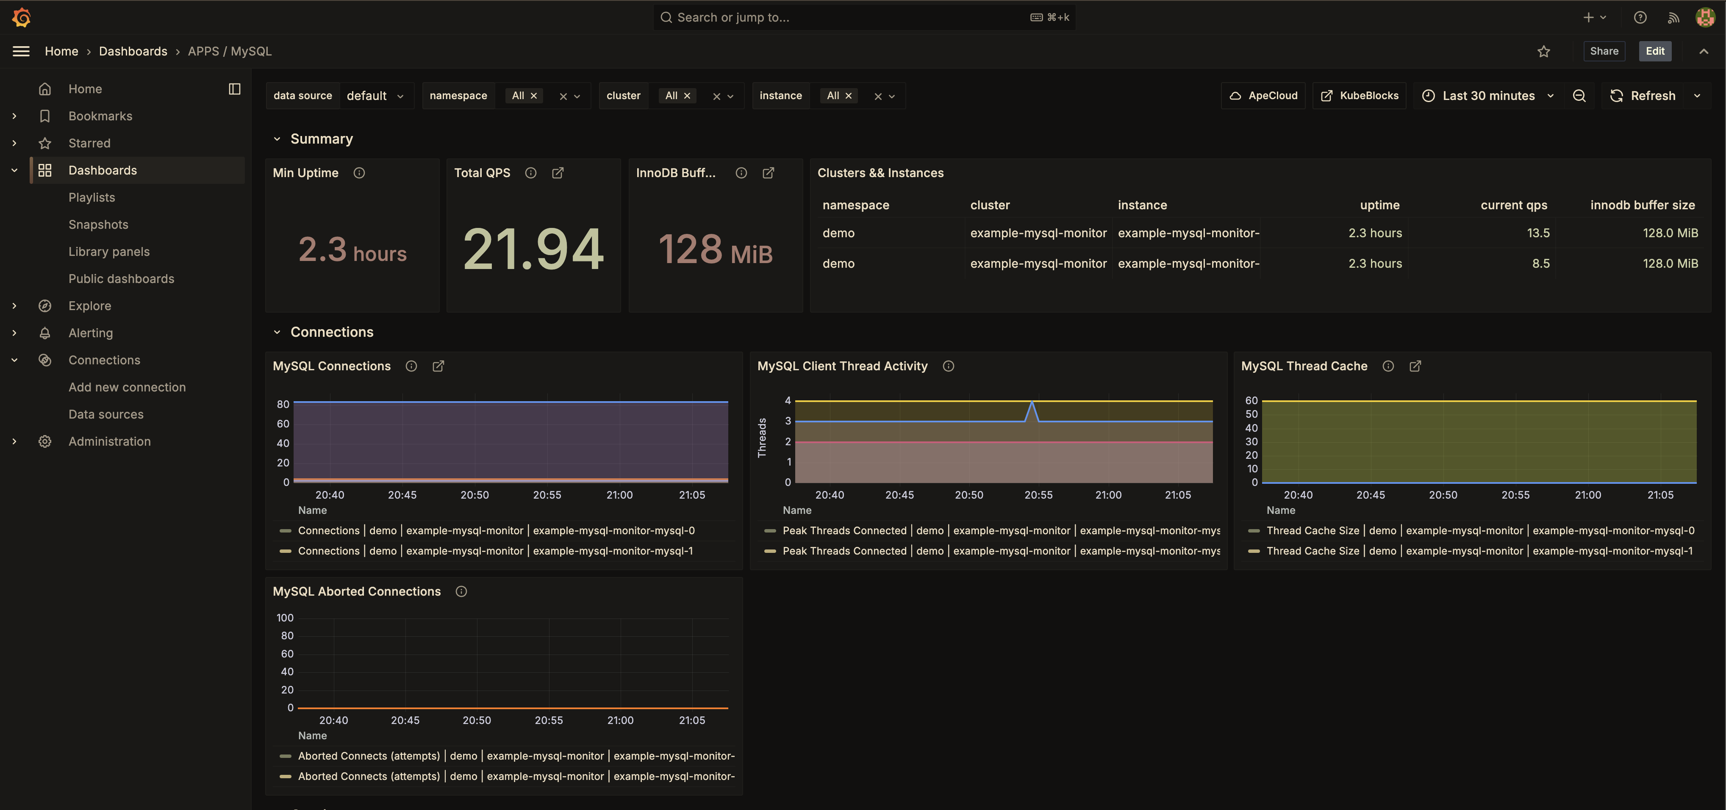
Task: Show Min Uptime panel info icon
Action: [359, 173]
